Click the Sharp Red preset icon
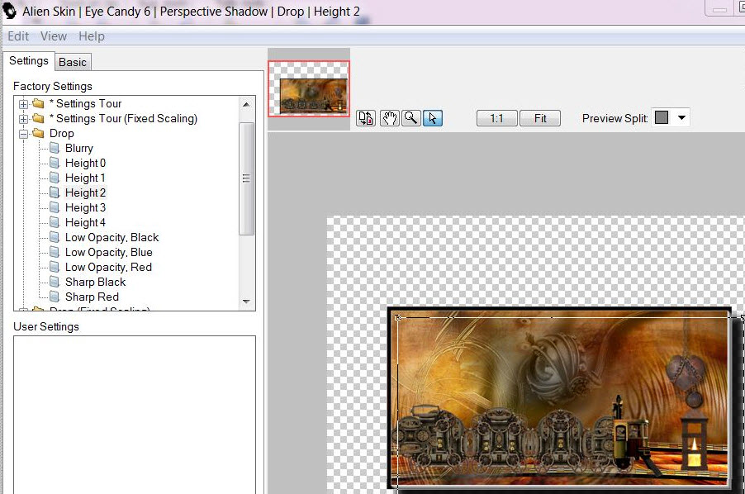 pyautogui.click(x=55, y=297)
